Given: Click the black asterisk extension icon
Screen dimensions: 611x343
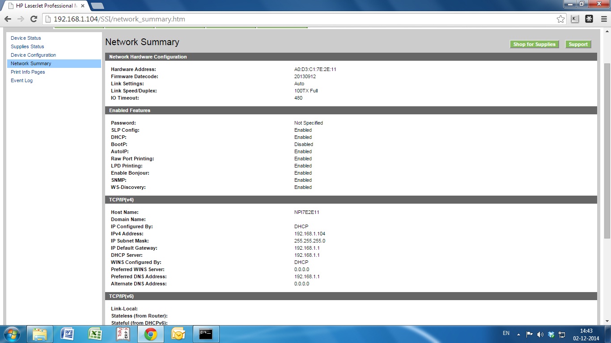Looking at the screenshot, I should point(589,19).
